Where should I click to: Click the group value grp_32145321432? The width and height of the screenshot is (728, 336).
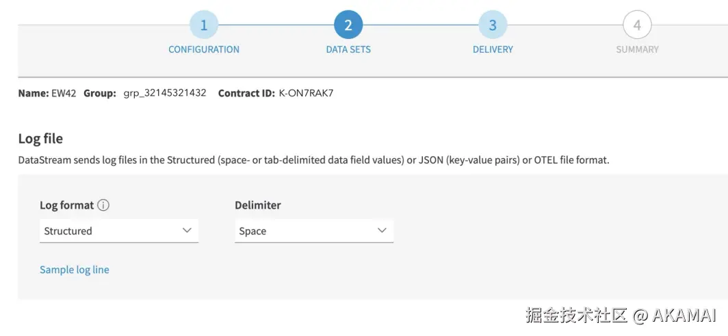click(x=165, y=93)
